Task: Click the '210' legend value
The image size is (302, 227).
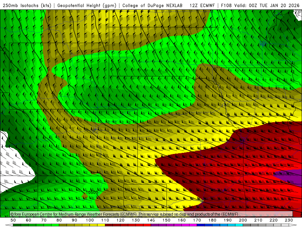Action: 258,220
